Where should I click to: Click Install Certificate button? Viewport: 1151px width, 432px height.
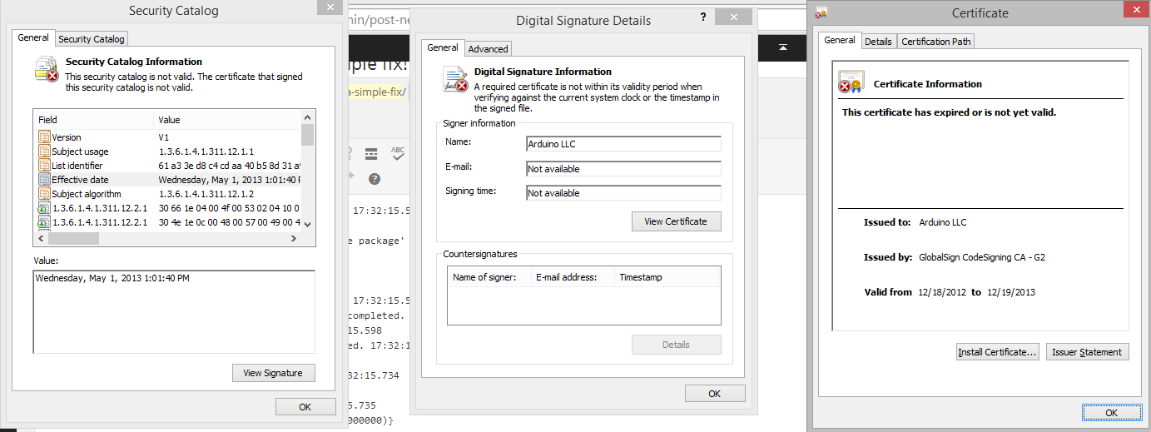click(997, 352)
